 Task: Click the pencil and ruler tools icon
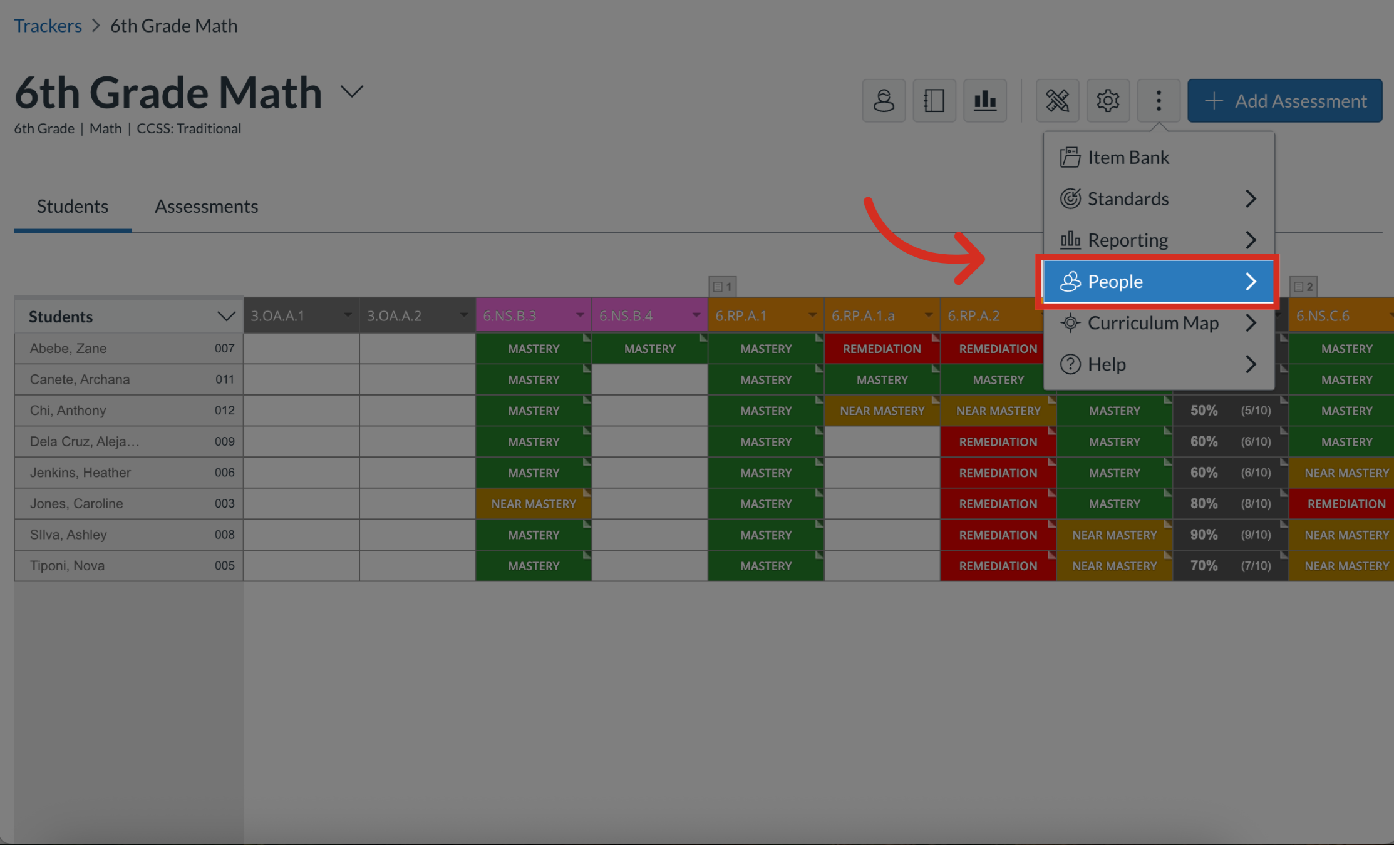click(1057, 100)
